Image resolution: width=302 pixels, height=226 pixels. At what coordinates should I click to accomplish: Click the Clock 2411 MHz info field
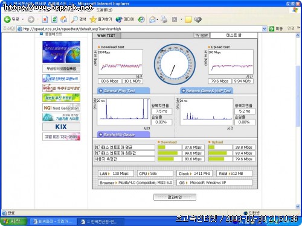(194, 174)
